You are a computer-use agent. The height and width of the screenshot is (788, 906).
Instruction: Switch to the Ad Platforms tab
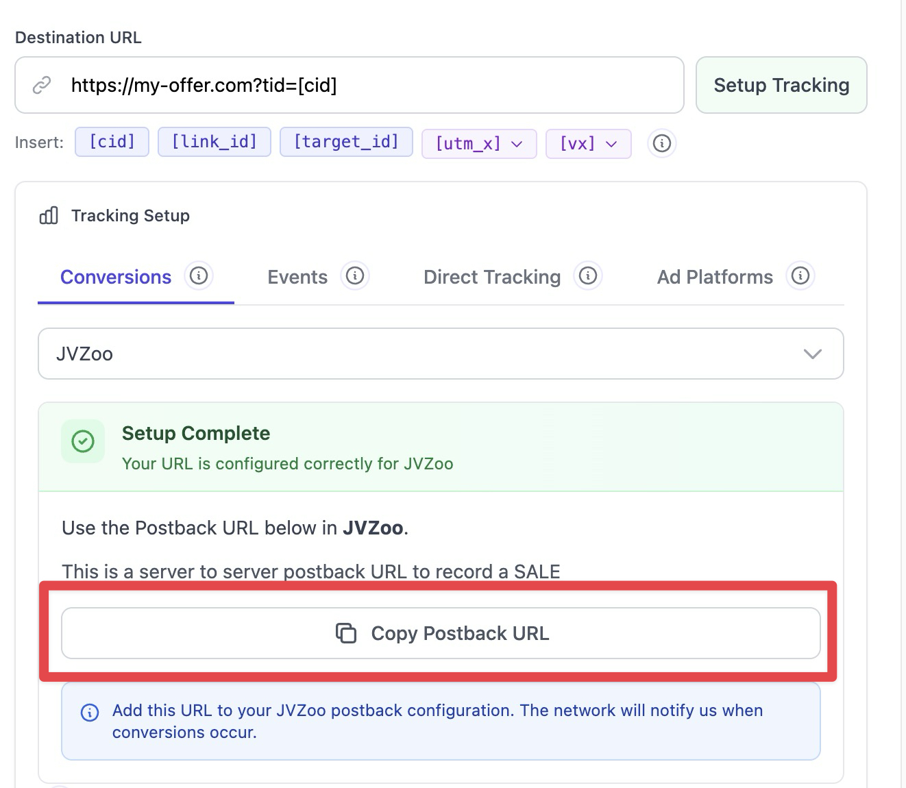(715, 277)
